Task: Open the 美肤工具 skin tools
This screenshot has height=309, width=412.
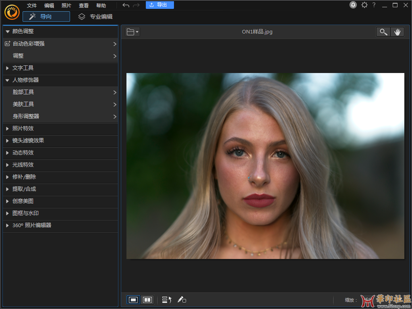Action: 60,104
